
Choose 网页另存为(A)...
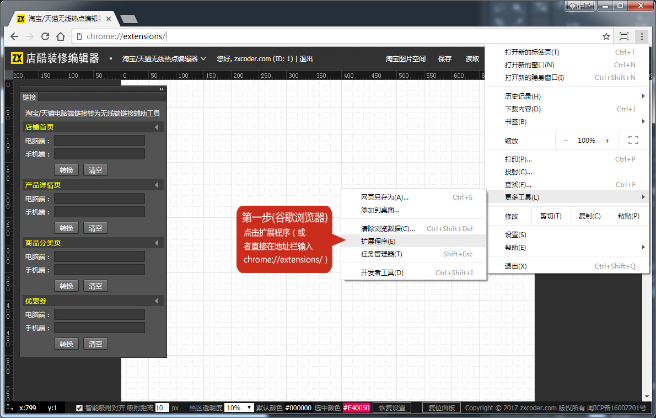[x=414, y=197]
